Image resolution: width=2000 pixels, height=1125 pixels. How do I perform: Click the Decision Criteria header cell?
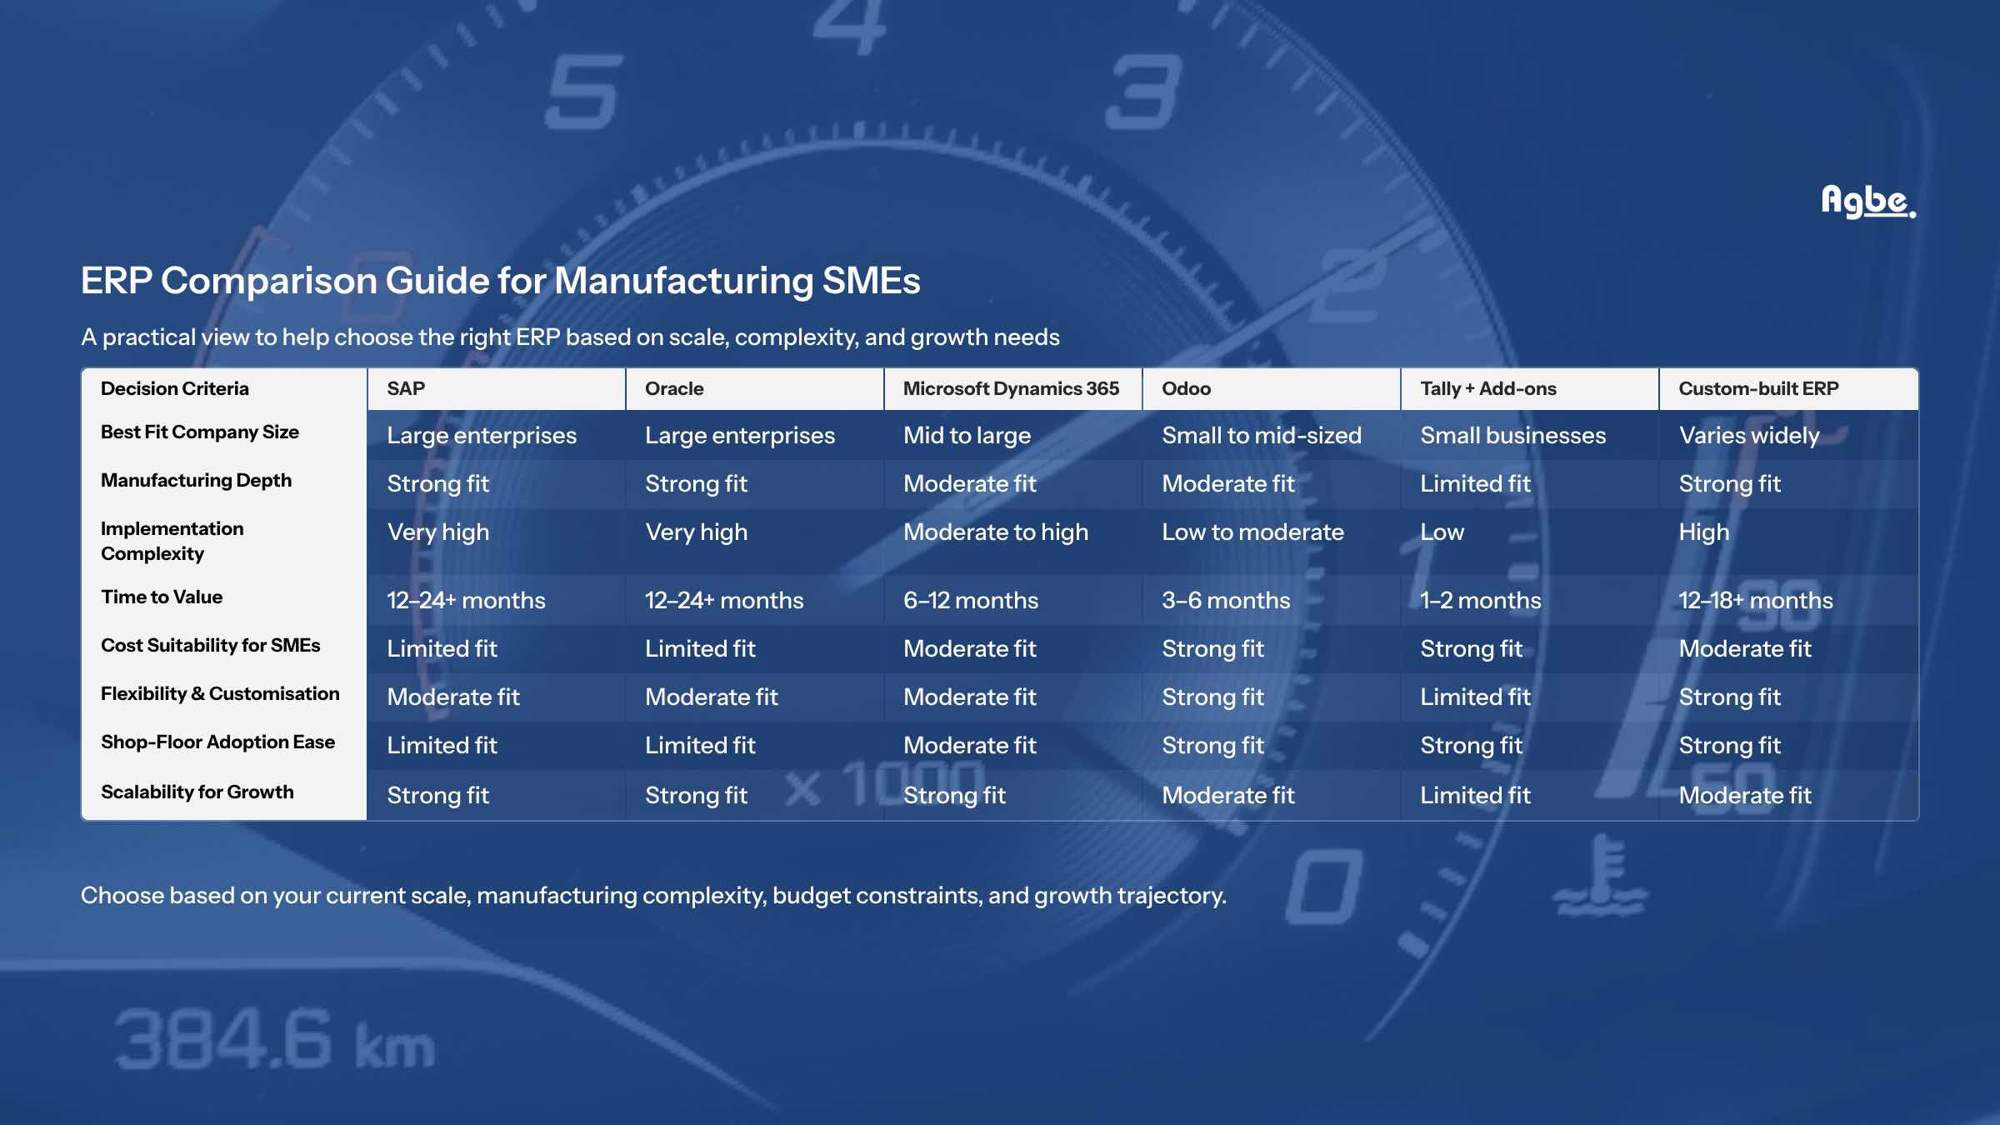coord(175,387)
